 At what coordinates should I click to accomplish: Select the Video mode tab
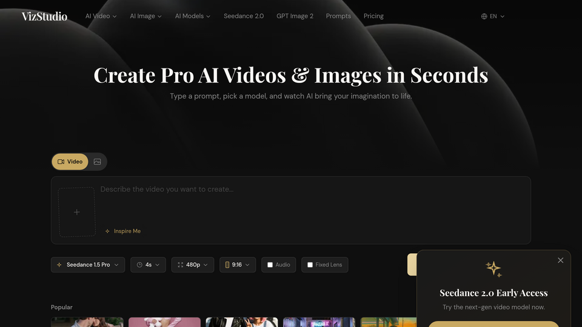point(70,162)
